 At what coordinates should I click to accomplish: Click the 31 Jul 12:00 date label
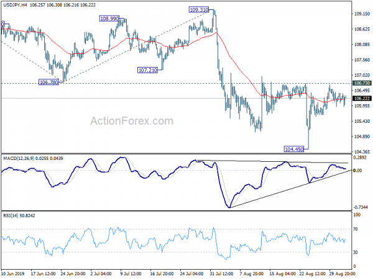221,273
